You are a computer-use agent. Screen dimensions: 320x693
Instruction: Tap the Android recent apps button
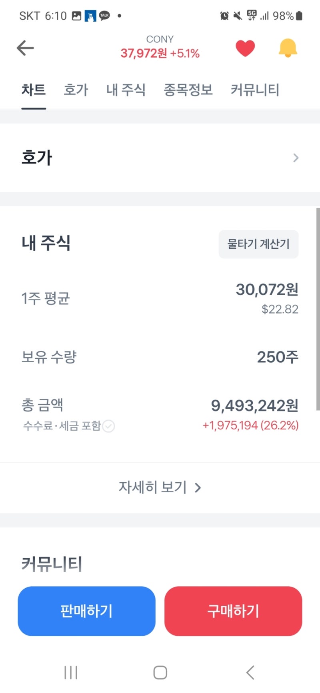[70, 672]
